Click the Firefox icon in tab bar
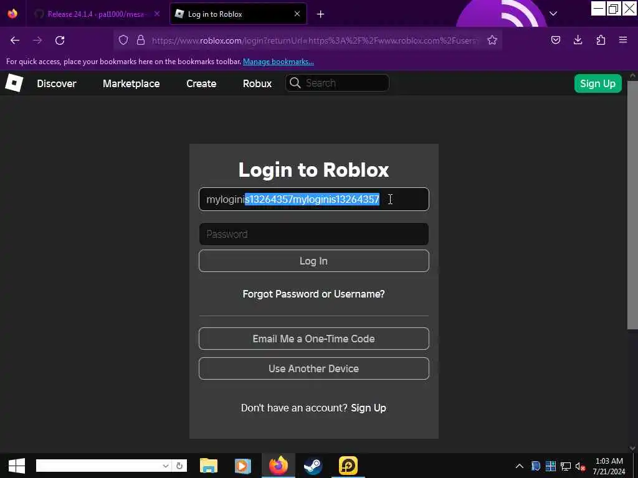 pyautogui.click(x=12, y=14)
